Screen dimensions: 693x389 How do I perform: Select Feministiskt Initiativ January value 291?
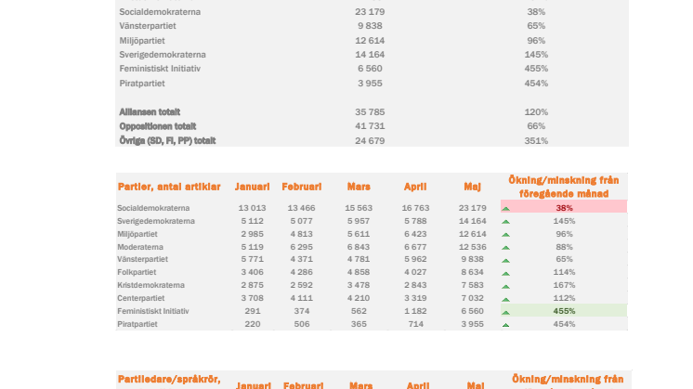click(x=252, y=311)
